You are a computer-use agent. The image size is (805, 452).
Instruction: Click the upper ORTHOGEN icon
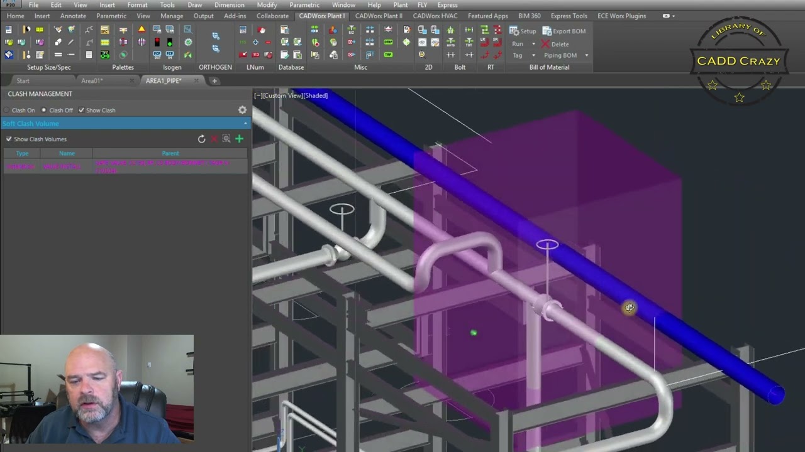pos(216,36)
